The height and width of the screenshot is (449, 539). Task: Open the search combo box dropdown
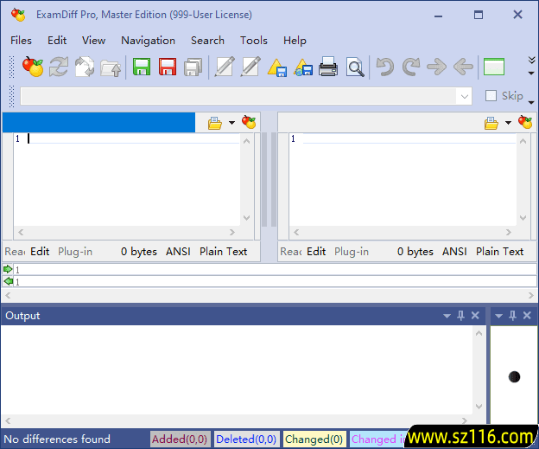coord(465,96)
